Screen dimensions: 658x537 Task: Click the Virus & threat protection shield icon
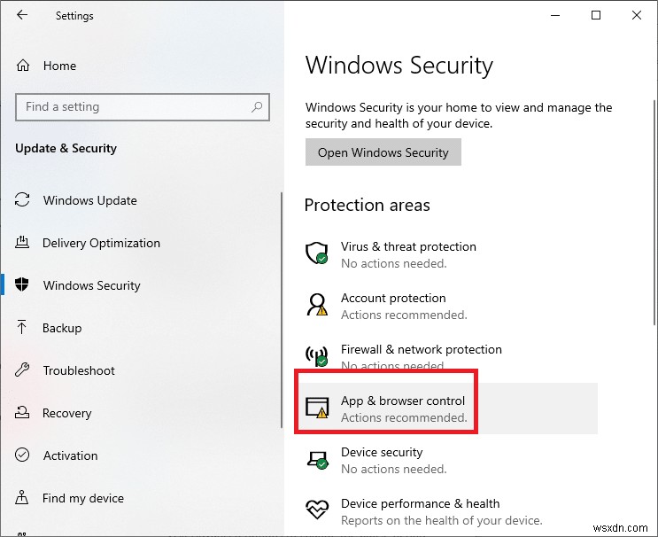316,254
